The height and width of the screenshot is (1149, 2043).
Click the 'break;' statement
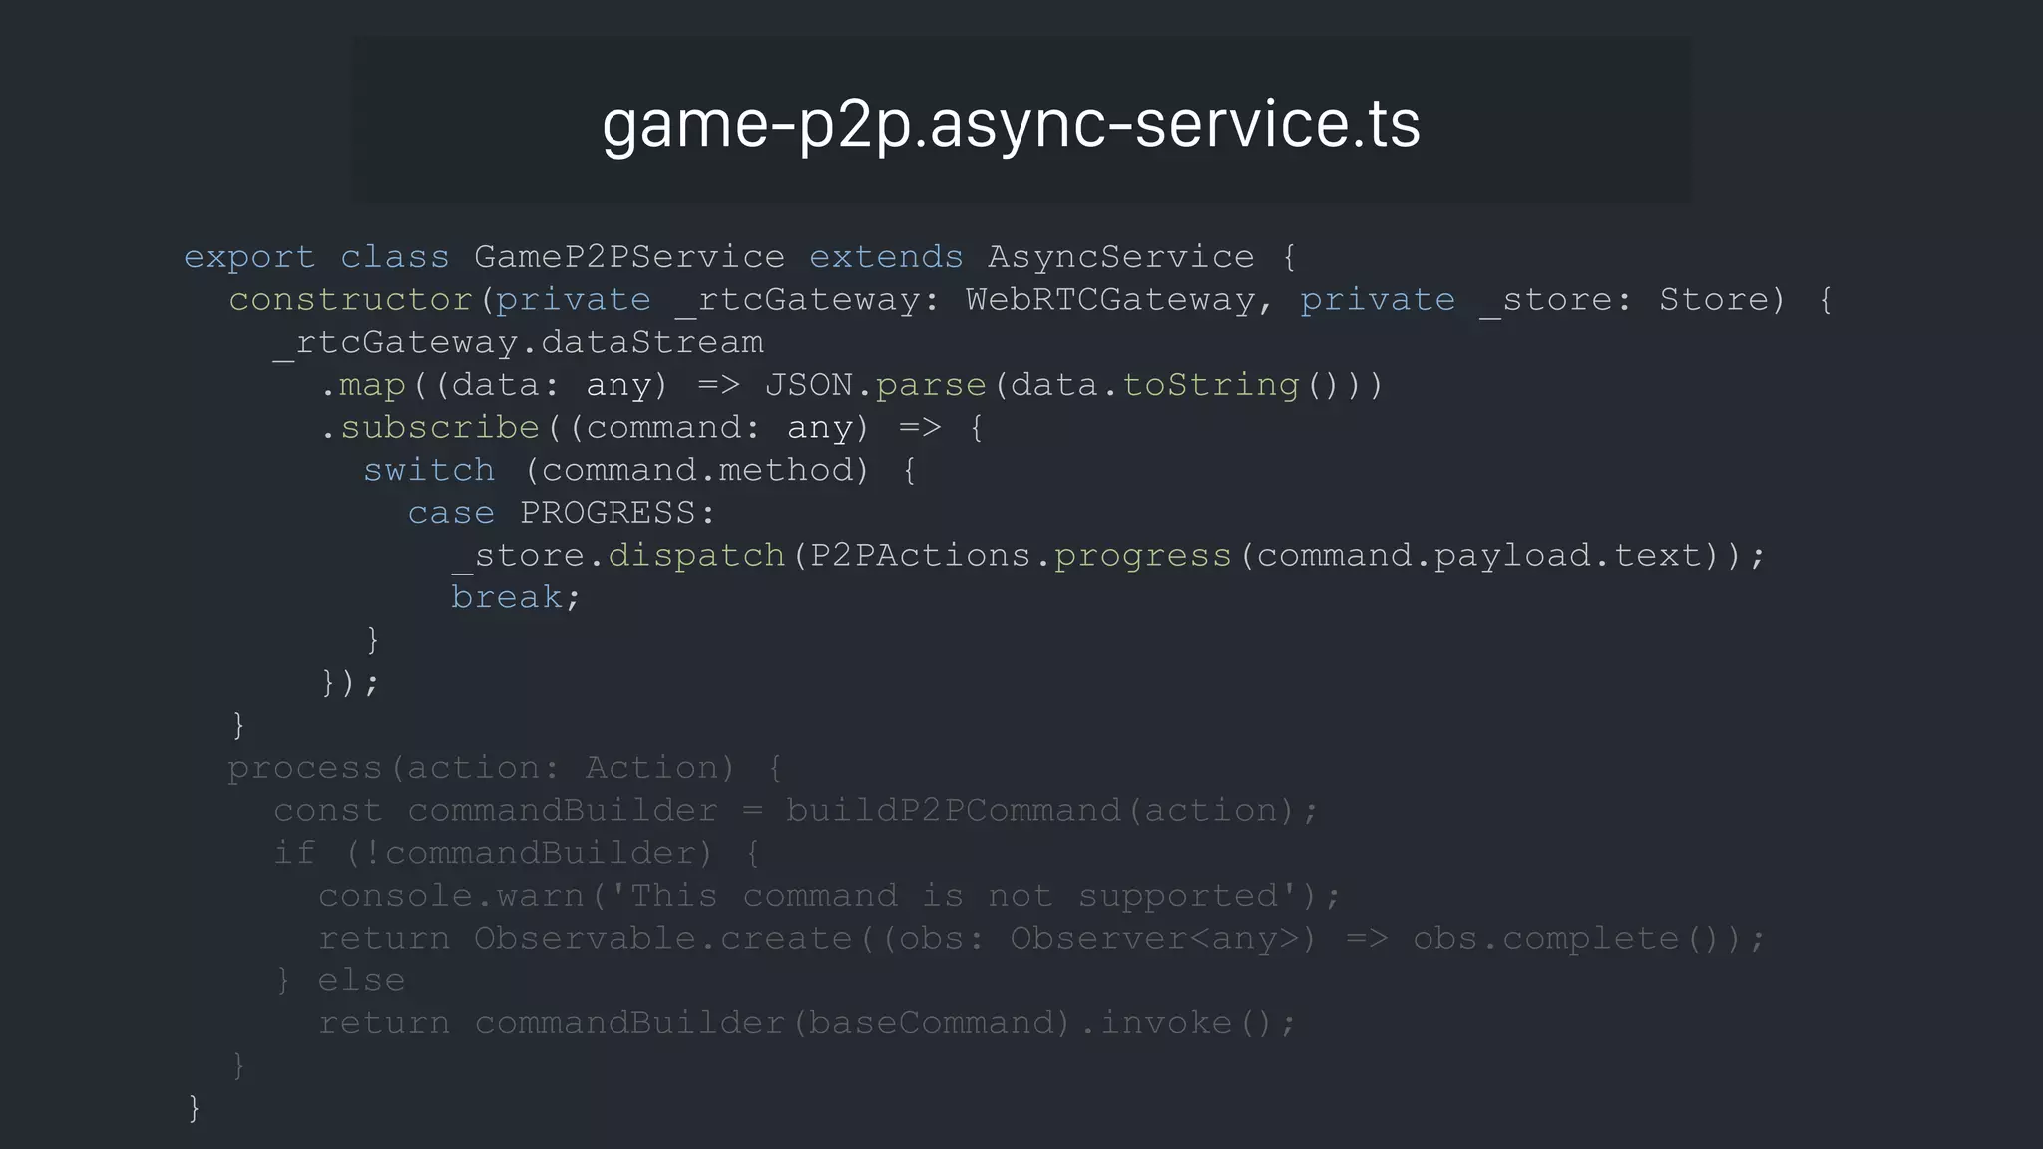[515, 597]
